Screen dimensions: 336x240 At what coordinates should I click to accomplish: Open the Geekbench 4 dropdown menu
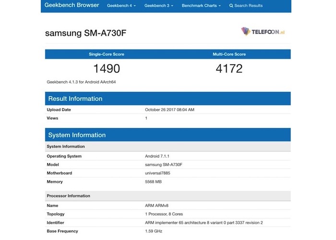tap(121, 6)
